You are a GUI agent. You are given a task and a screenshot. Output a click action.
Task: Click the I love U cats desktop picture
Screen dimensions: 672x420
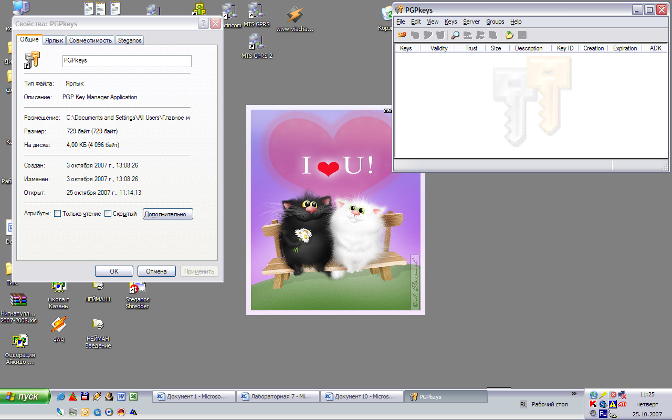(x=335, y=210)
